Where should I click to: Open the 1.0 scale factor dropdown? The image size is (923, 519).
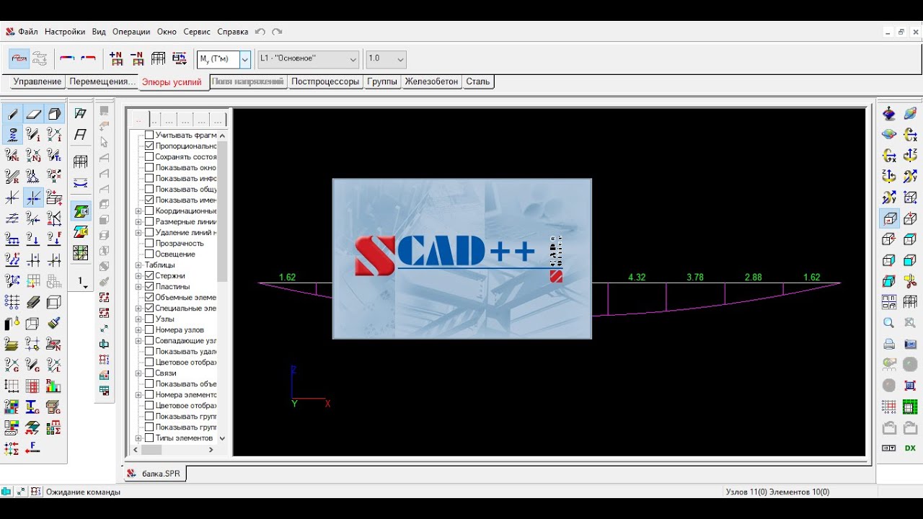tap(386, 59)
